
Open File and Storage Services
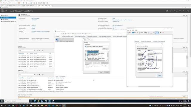tap(9, 21)
